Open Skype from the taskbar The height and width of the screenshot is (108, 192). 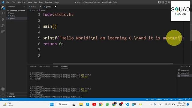pyautogui.click(x=88, y=104)
